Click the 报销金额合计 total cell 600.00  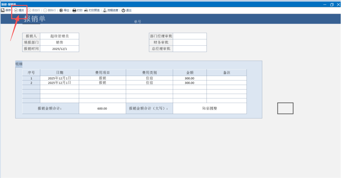pyautogui.click(x=102, y=109)
